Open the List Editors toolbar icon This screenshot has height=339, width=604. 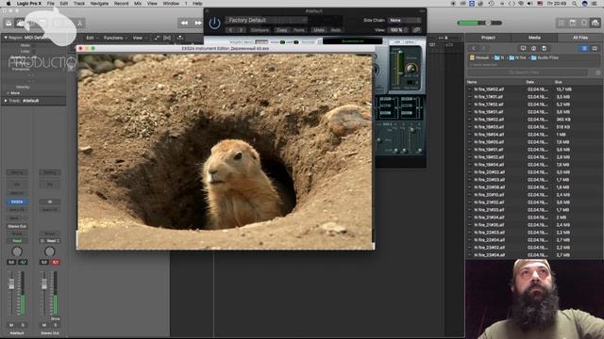tap(562, 23)
